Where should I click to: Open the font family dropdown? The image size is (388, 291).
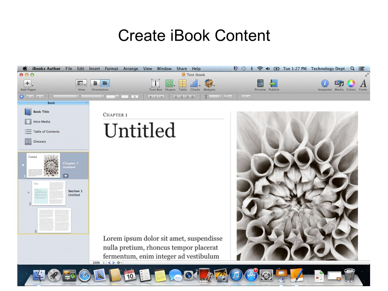[x=66, y=97]
